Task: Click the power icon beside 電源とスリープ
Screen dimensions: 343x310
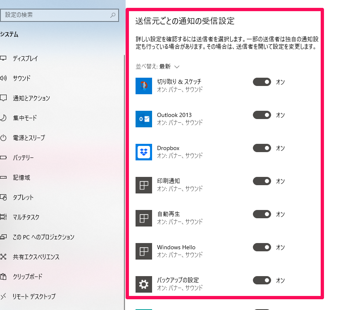Action: 3,138
